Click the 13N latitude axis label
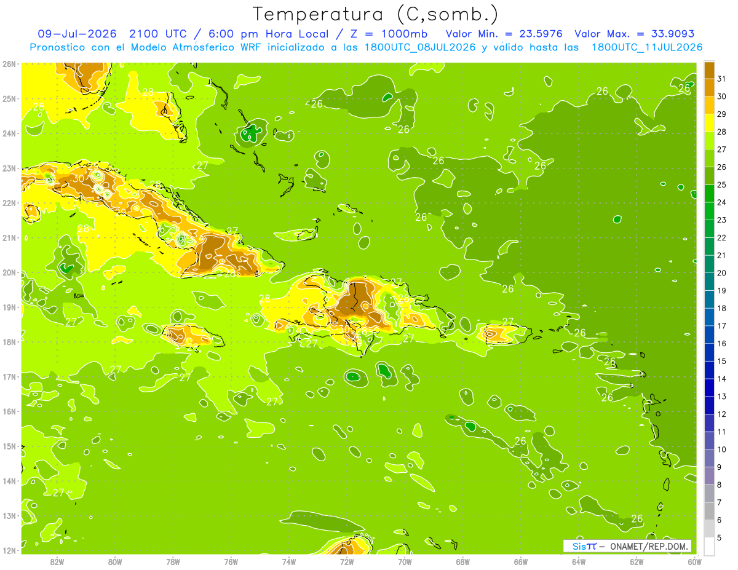This screenshot has height=570, width=738. point(9,515)
